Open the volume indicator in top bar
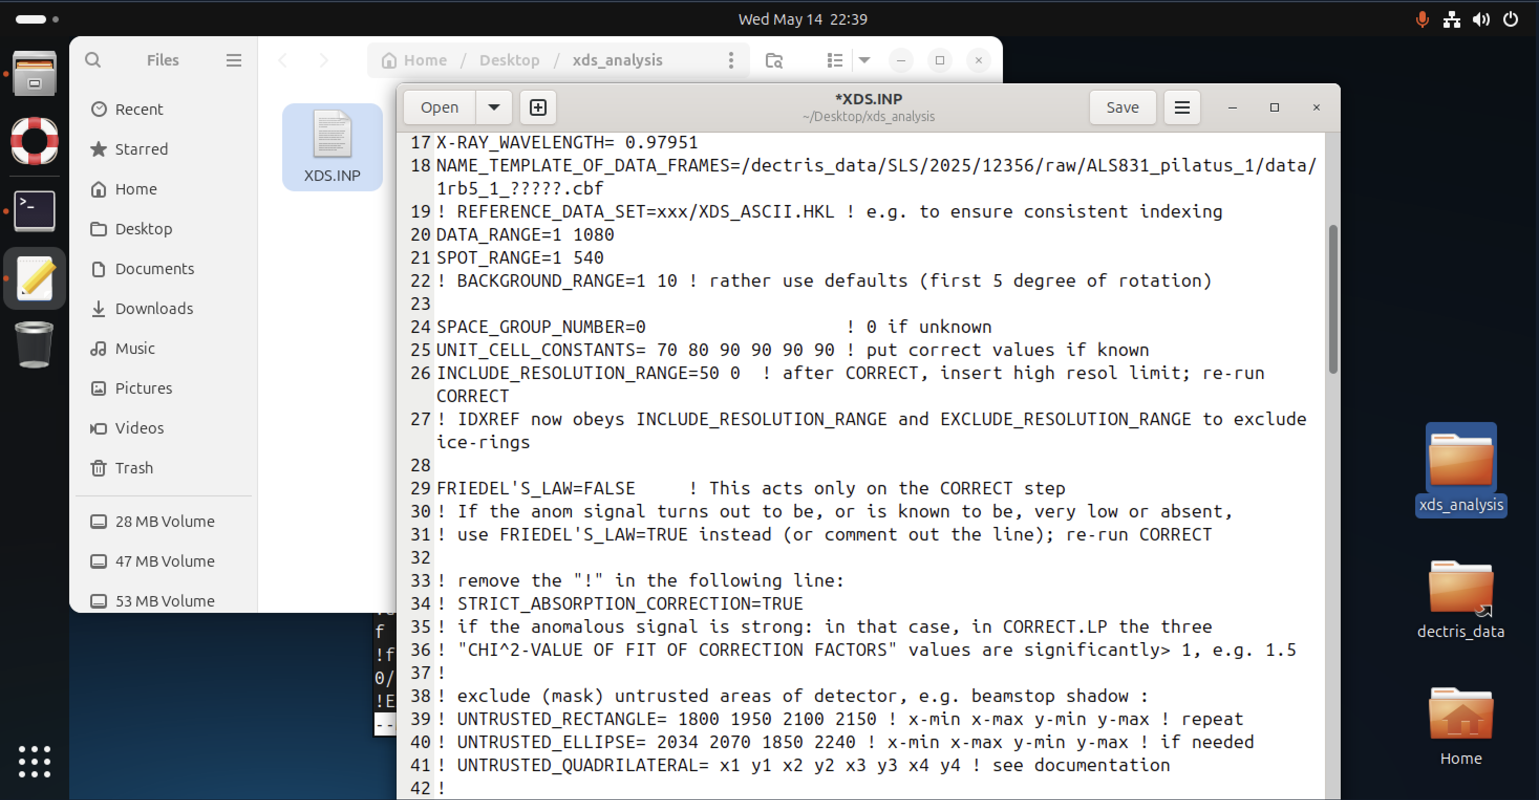This screenshot has width=1539, height=800. [1480, 19]
